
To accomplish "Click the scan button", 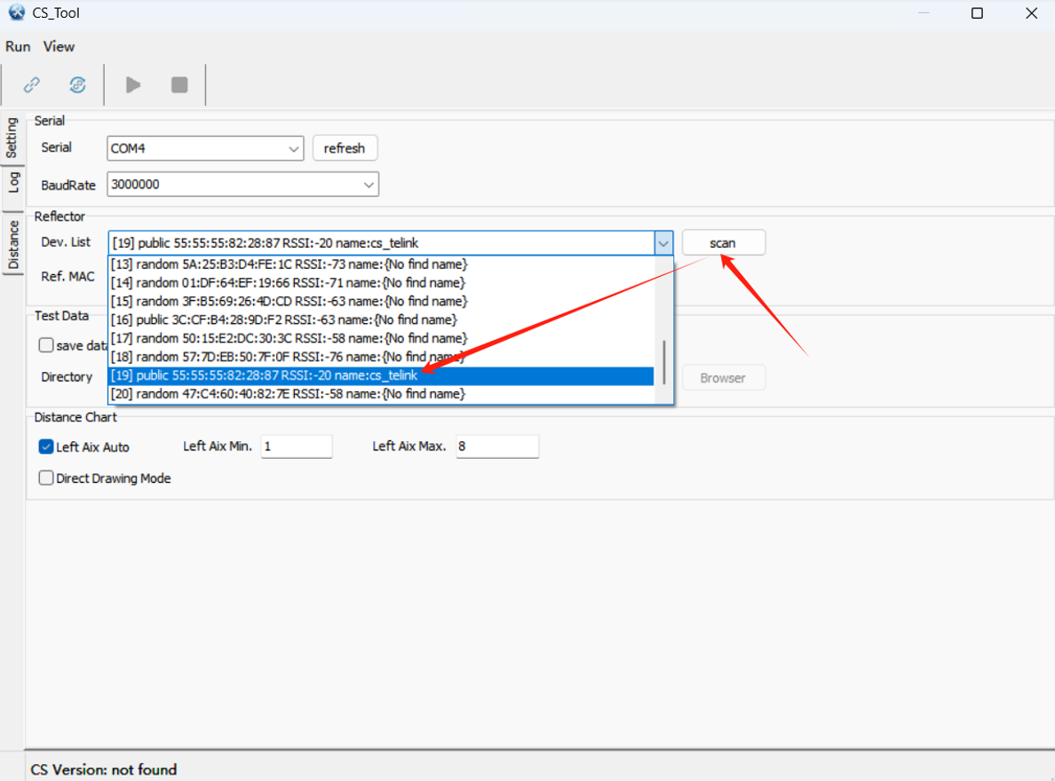I will tap(723, 243).
